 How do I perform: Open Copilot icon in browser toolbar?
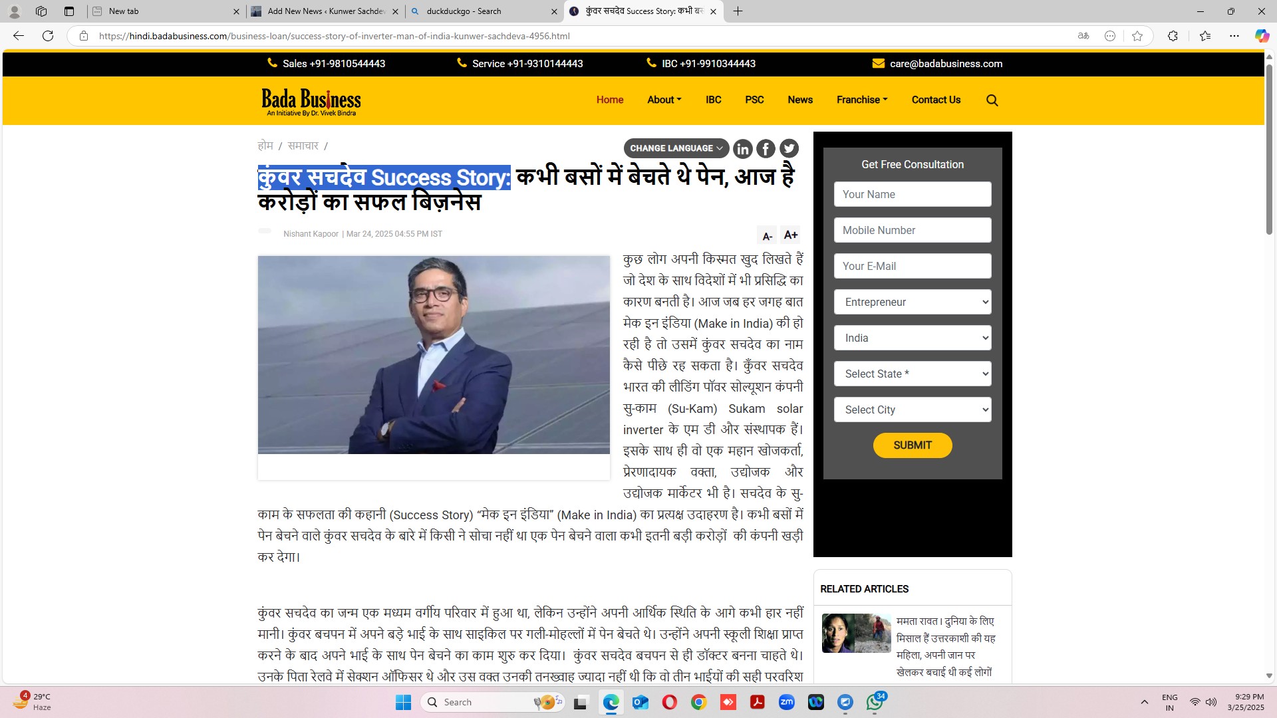[1262, 36]
